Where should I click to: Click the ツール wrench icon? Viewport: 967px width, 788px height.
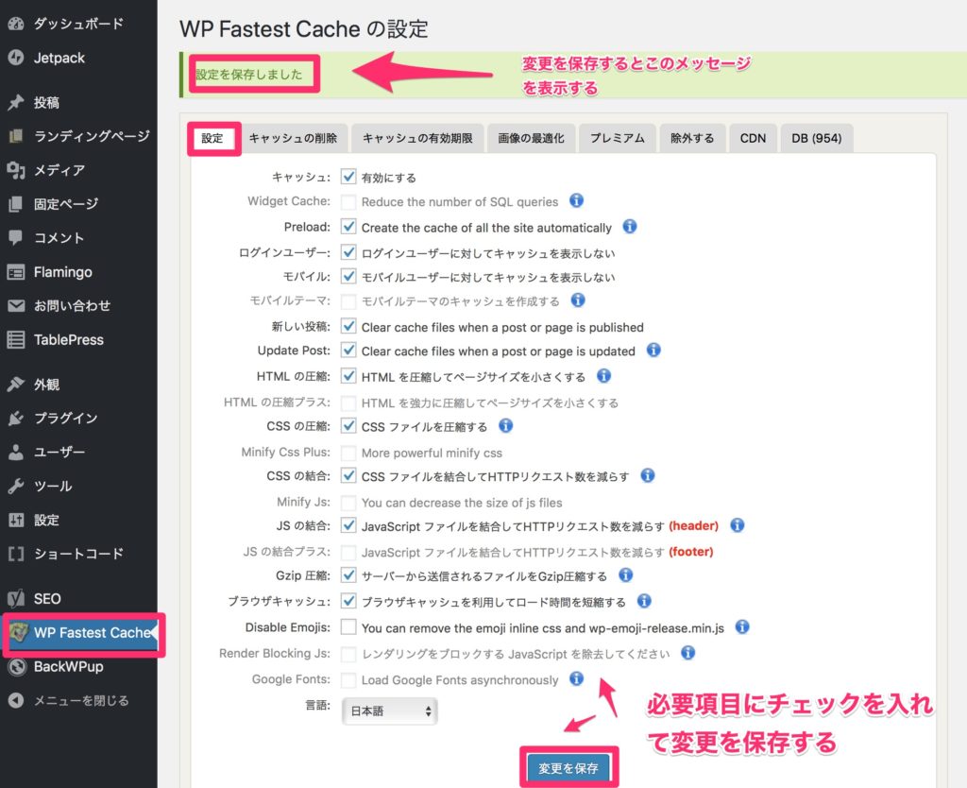coord(16,486)
